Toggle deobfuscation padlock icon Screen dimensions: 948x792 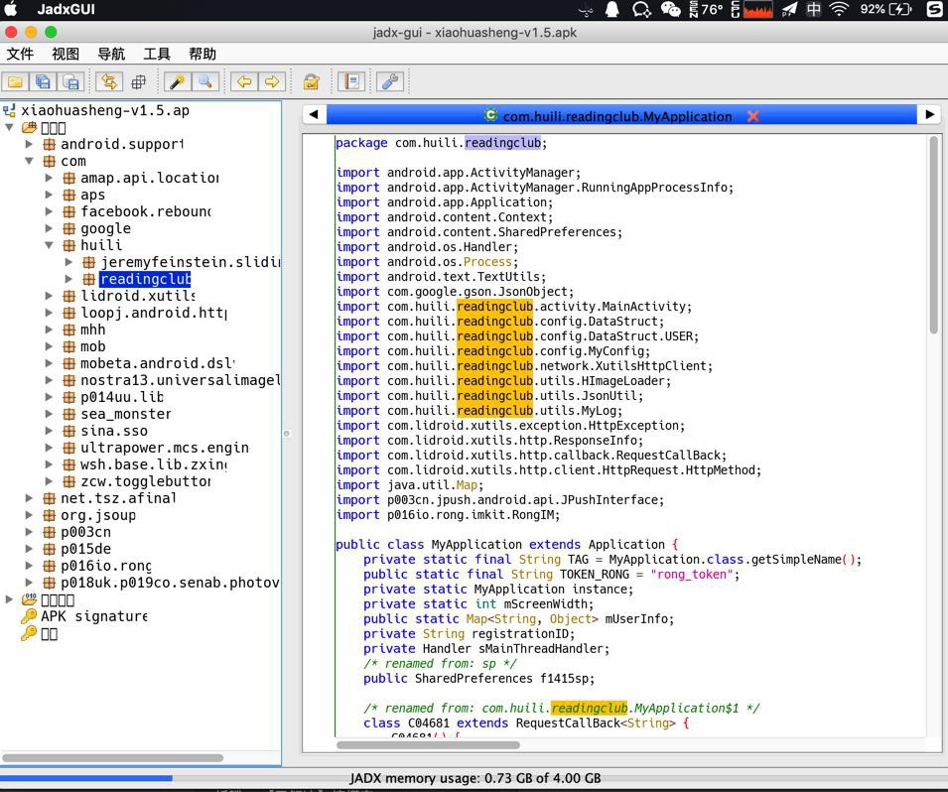point(311,82)
